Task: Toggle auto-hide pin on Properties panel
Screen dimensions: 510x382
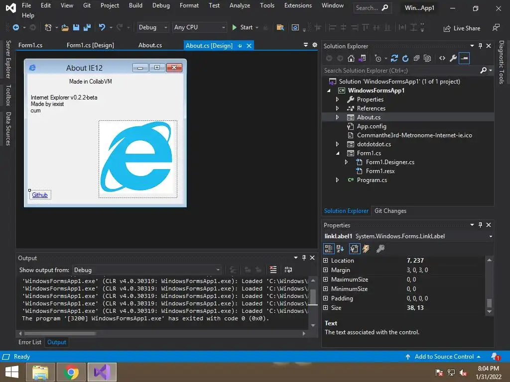Action: coord(480,225)
